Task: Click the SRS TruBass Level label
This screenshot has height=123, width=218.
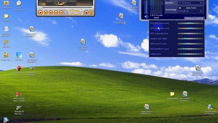Action: tap(159, 33)
